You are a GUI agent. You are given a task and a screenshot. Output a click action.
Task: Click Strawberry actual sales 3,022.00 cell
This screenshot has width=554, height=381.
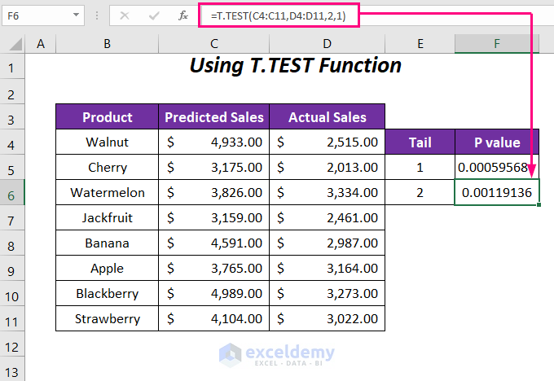click(x=327, y=319)
